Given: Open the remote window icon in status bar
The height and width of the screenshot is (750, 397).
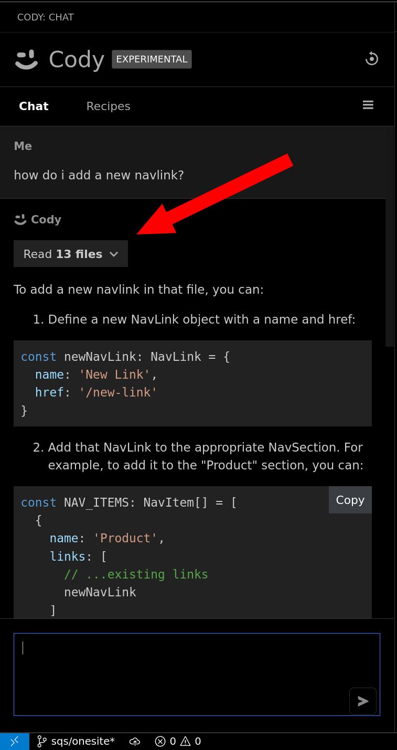Looking at the screenshot, I should [x=15, y=741].
